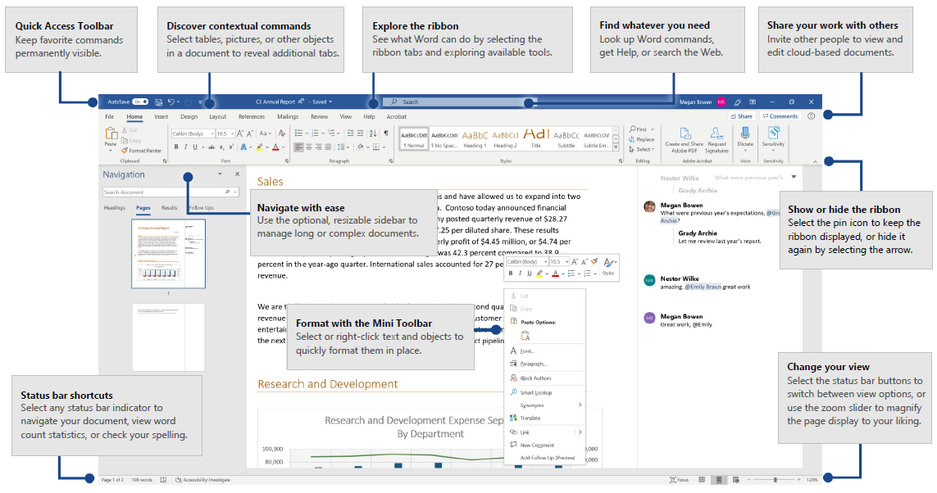Click the Create and Share Adobe PDF icon
This screenshot has height=493, width=937.
(685, 133)
